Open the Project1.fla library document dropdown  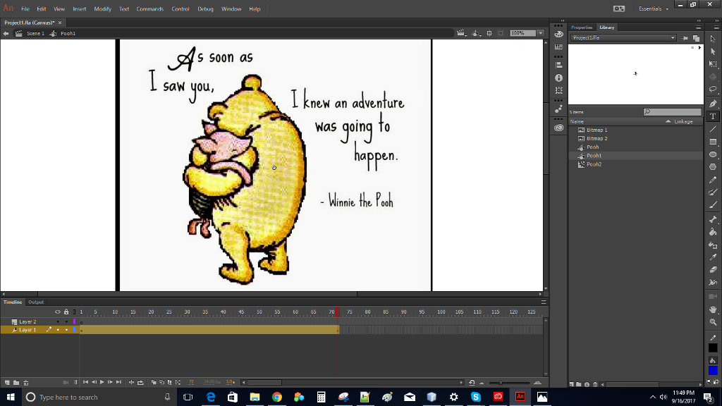(x=673, y=37)
